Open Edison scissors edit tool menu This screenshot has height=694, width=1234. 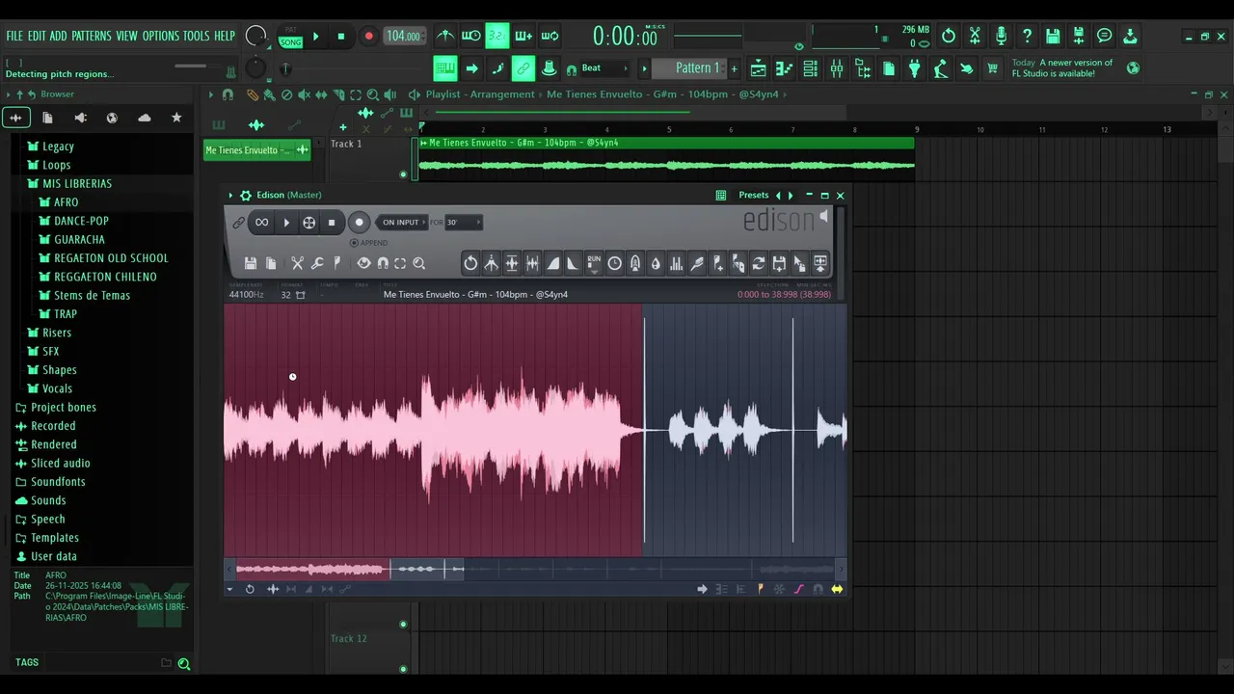coord(298,263)
